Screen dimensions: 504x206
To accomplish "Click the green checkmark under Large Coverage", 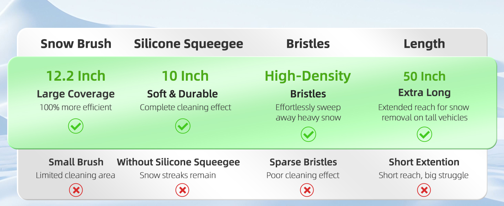I will coord(76,126).
